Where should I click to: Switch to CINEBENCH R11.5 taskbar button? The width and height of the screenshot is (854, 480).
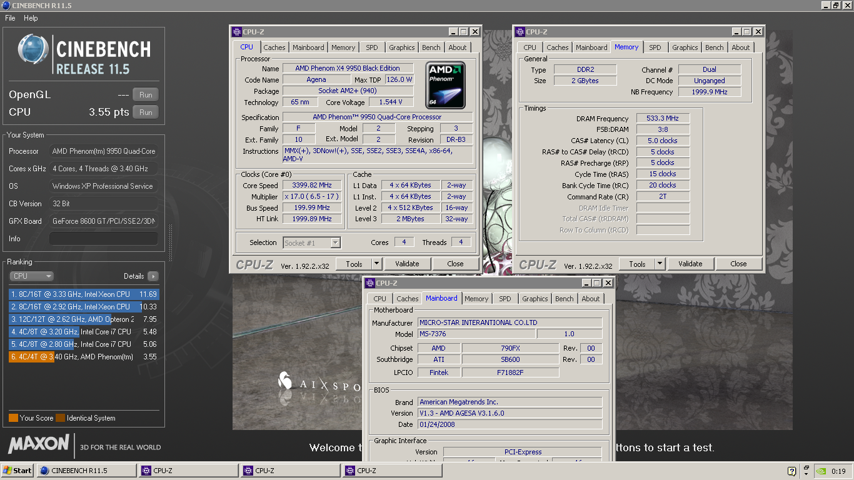coord(86,471)
